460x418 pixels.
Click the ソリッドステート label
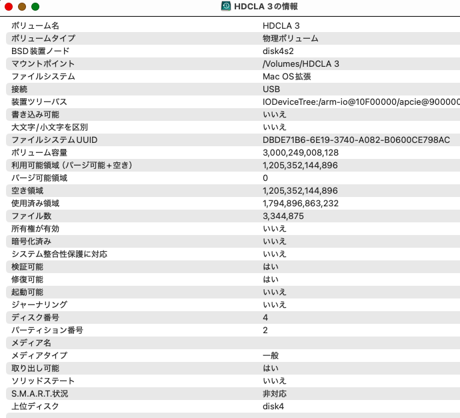[43, 381]
